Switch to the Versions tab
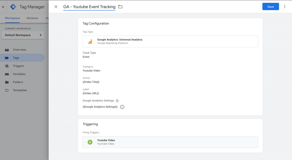 tap(32, 18)
